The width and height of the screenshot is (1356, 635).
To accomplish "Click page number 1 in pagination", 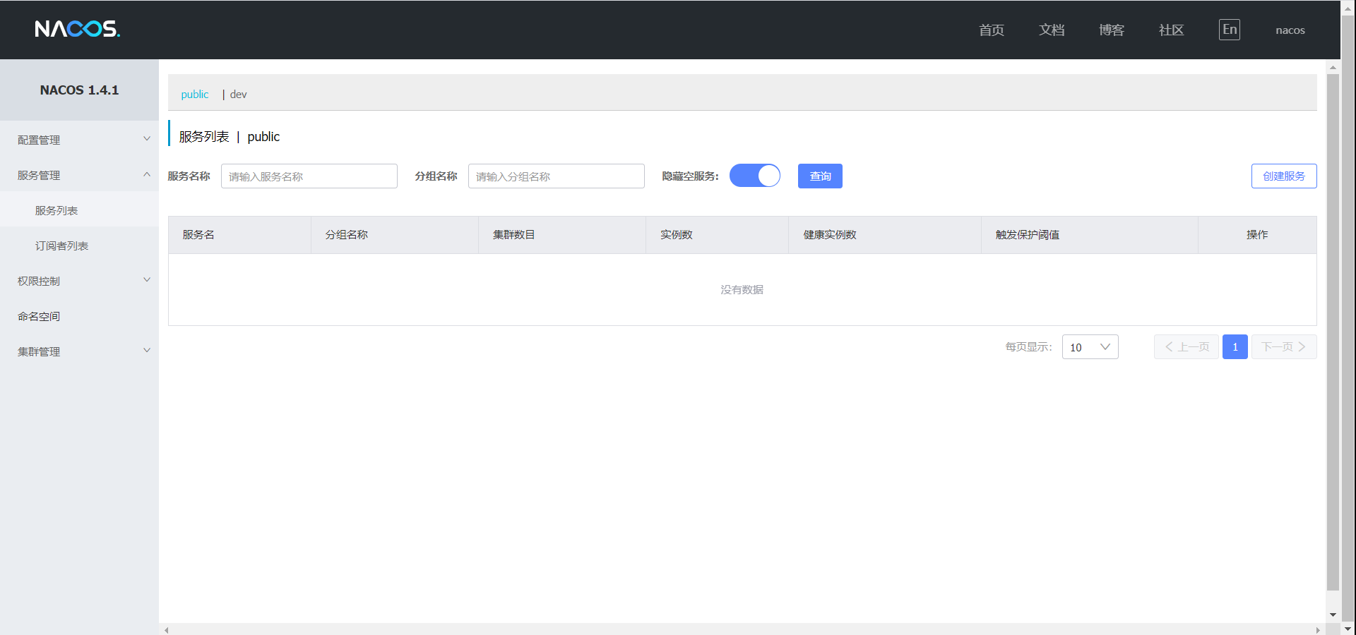I will (1235, 346).
